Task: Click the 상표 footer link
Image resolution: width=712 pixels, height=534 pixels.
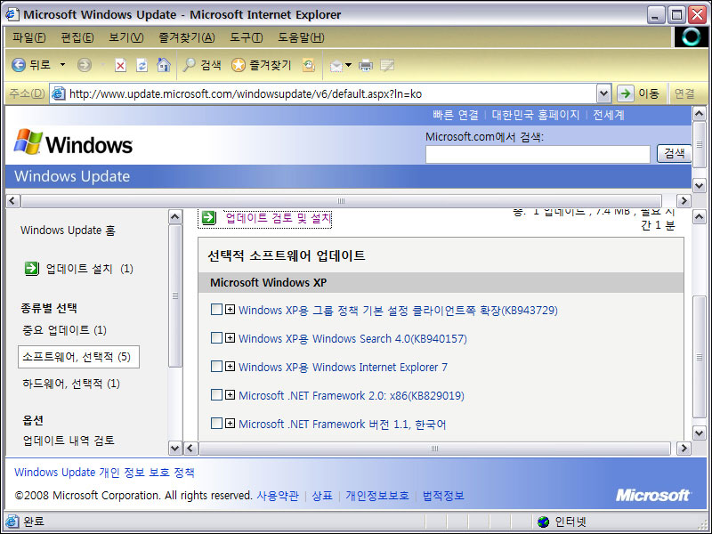Action: [x=322, y=496]
